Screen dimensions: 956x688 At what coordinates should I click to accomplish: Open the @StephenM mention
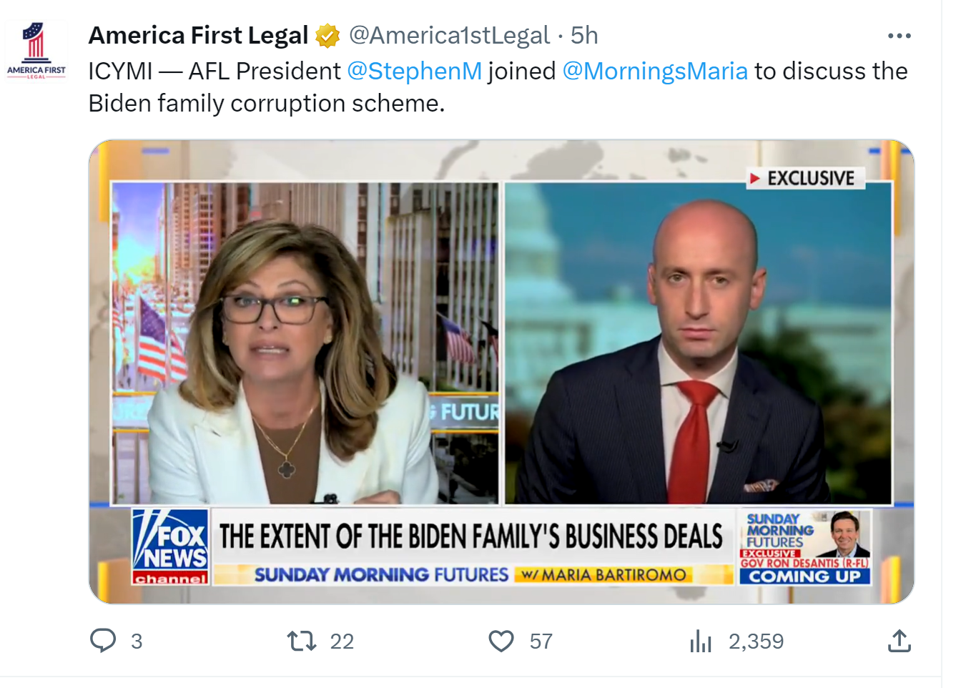coord(414,72)
